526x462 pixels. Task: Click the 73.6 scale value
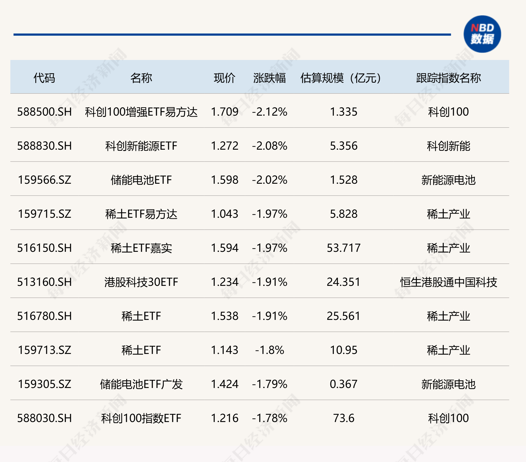(344, 418)
